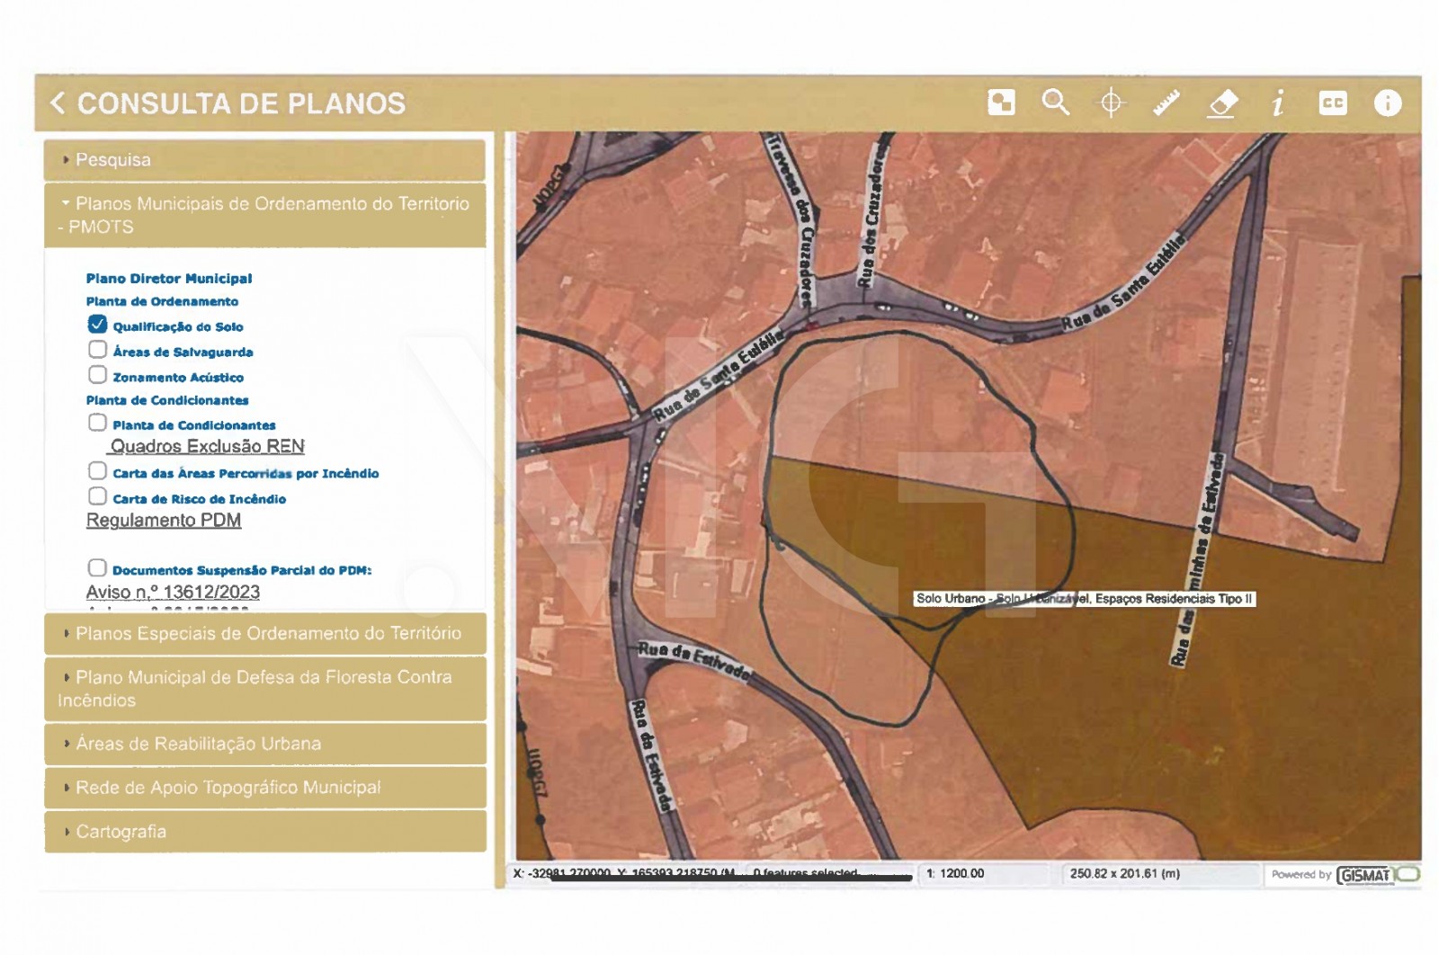
Task: Activate the crosshair locate tool
Action: coord(1112,103)
